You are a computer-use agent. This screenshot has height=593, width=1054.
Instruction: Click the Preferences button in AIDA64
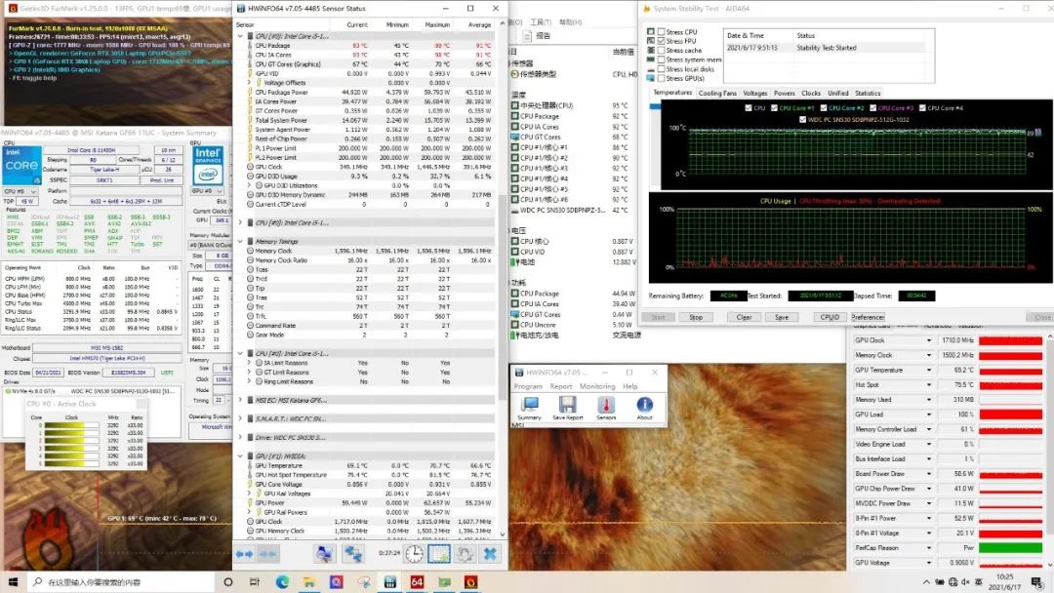coord(868,317)
